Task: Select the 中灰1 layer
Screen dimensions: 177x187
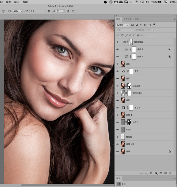Action: [x=144, y=129]
